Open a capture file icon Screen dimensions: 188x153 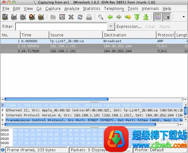(x=53, y=17)
